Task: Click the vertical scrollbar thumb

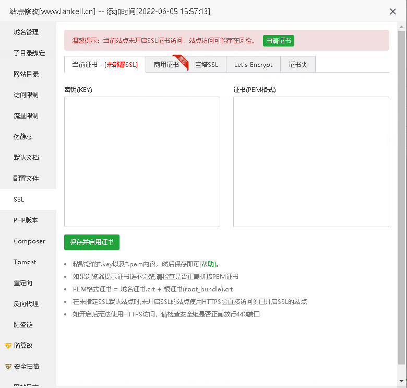Action: pyautogui.click(x=401, y=197)
